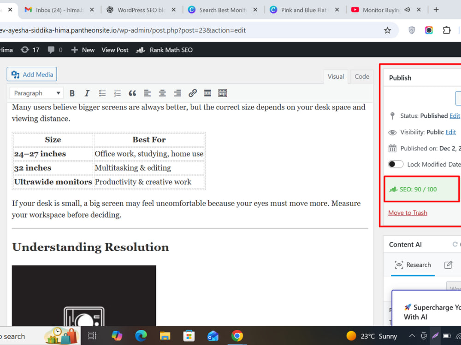Switch to the Visual editor tab

(x=336, y=76)
